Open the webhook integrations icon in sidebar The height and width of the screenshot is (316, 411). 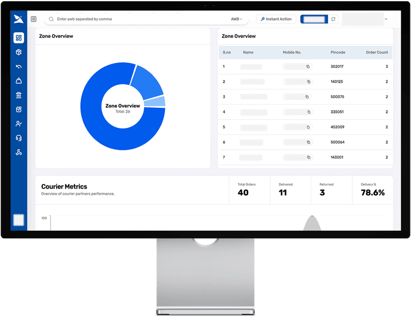pyautogui.click(x=19, y=152)
